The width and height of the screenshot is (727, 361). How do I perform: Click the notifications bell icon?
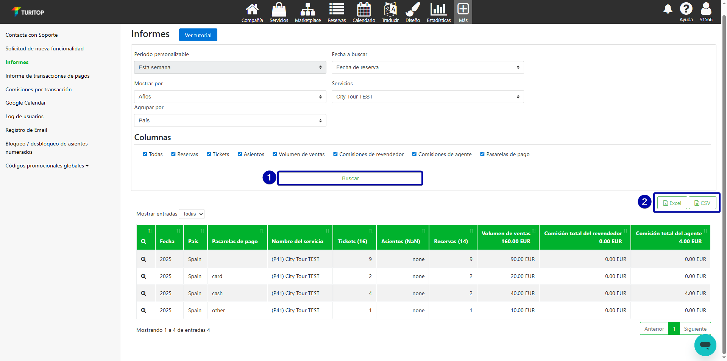tap(668, 9)
